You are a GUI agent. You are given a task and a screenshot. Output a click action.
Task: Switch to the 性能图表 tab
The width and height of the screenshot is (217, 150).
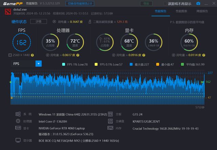(181, 11)
